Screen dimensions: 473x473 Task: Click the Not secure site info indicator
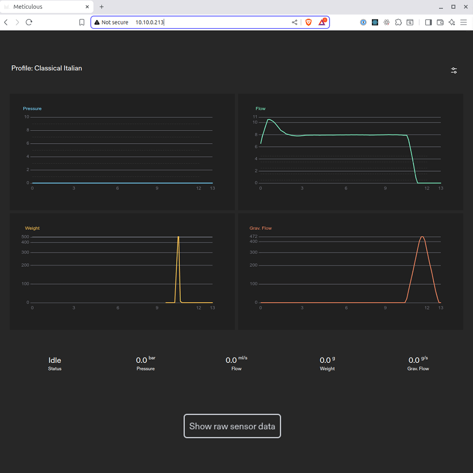111,22
